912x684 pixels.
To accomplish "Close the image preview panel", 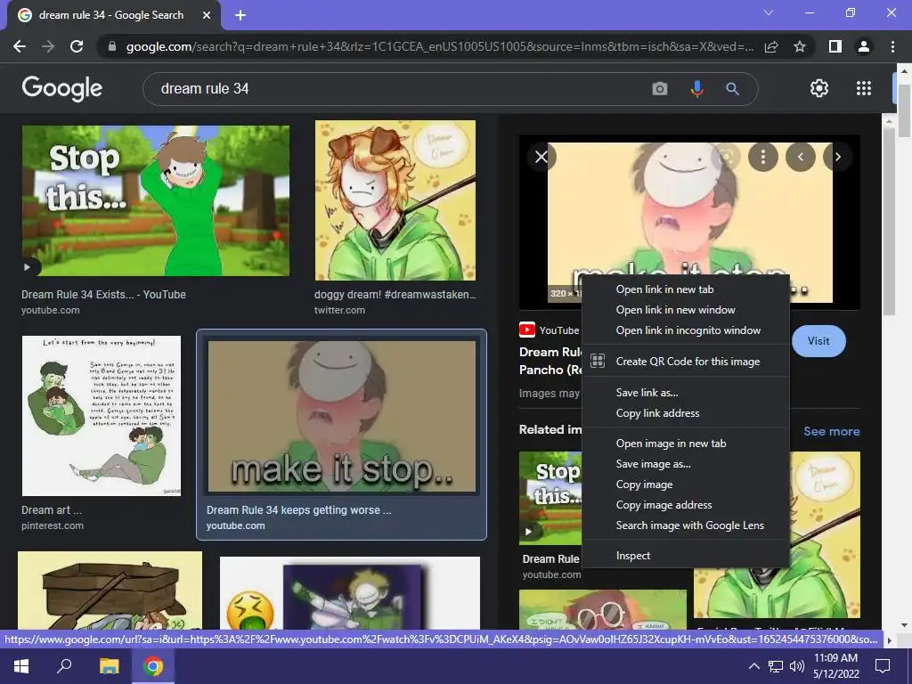I will click(x=541, y=157).
